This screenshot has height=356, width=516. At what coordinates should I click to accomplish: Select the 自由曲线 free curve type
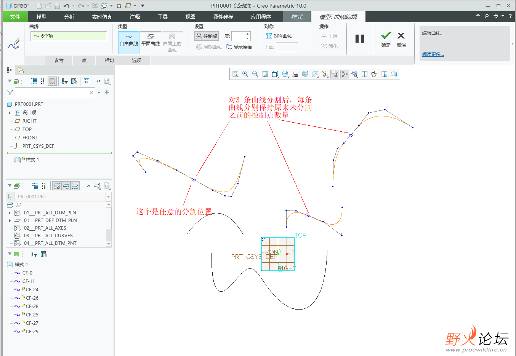(x=129, y=42)
